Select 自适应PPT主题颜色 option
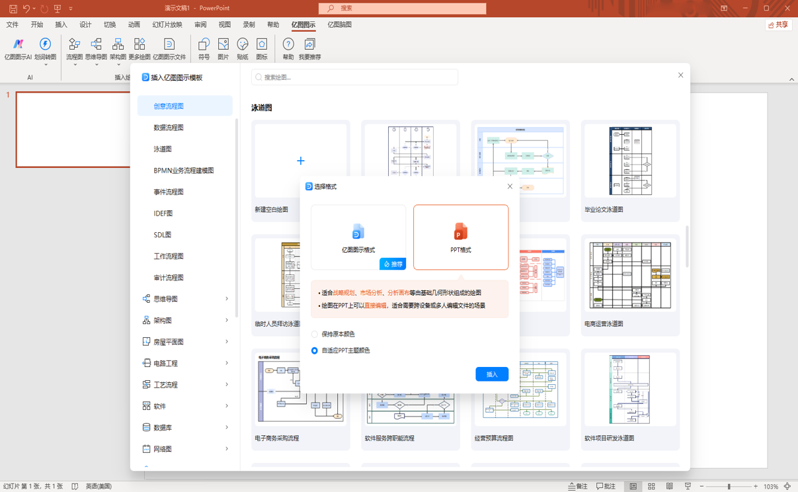Viewport: 798px width, 492px height. pyautogui.click(x=315, y=350)
